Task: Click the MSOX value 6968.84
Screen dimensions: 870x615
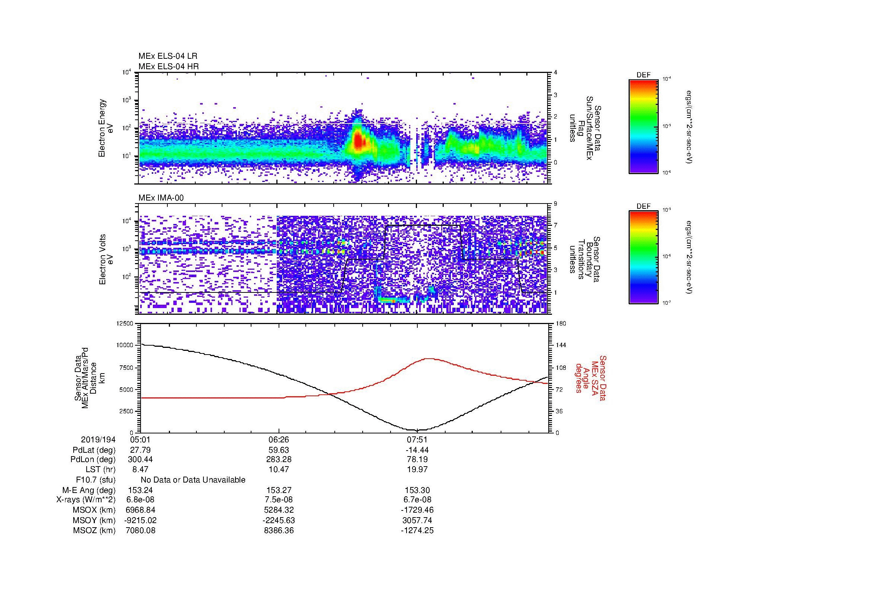Action: coord(140,510)
